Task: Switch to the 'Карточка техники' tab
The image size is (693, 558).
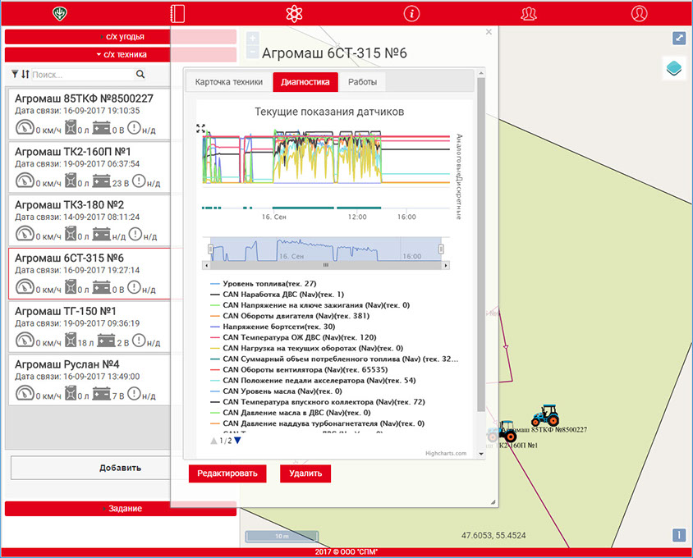Action: point(229,82)
